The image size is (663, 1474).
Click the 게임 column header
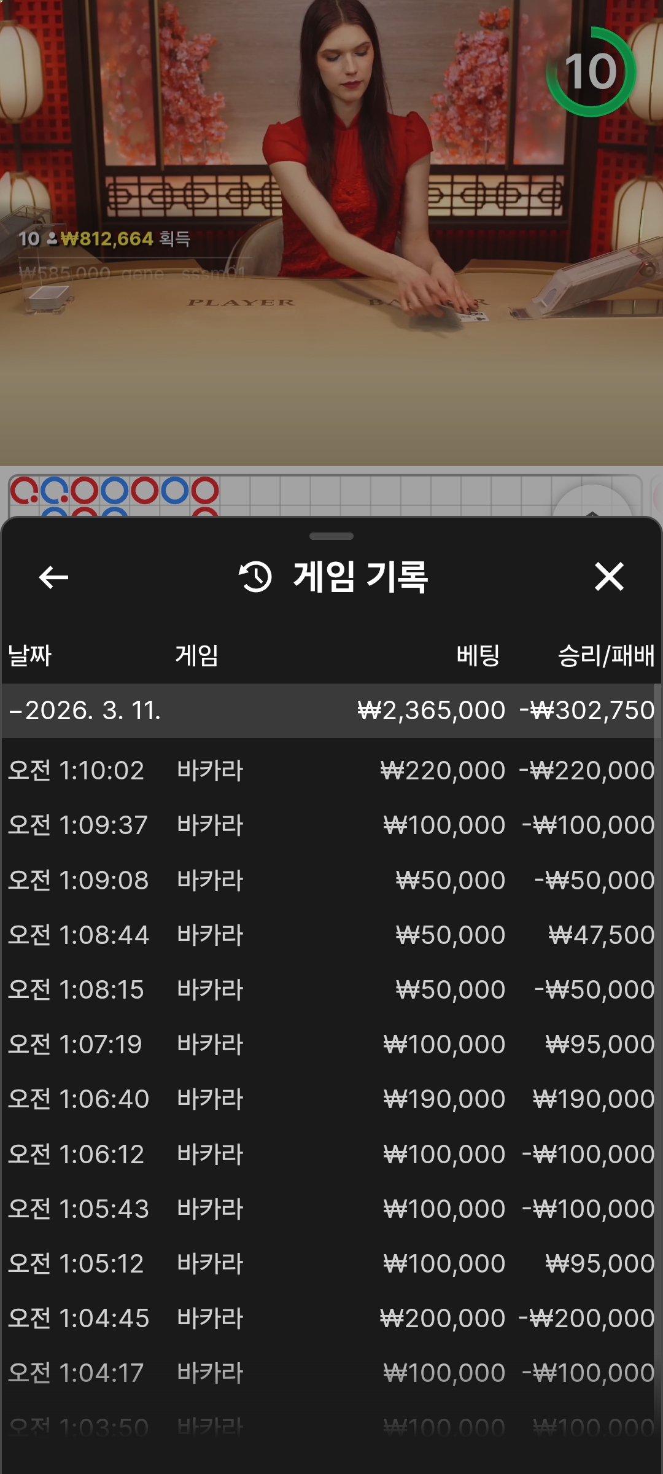[197, 655]
